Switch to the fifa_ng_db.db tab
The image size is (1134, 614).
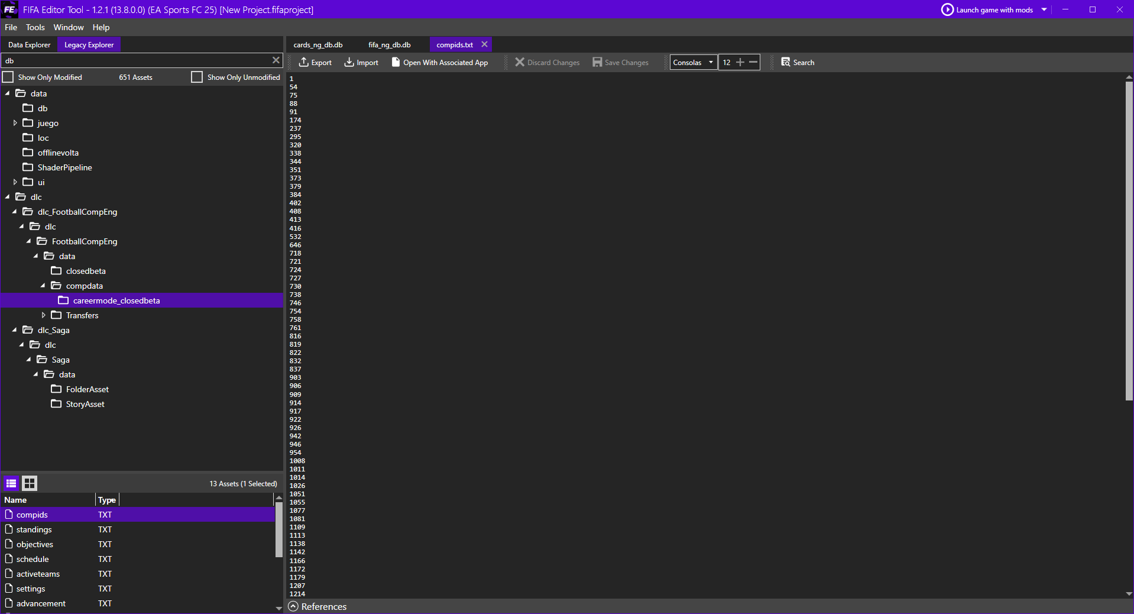click(x=389, y=44)
